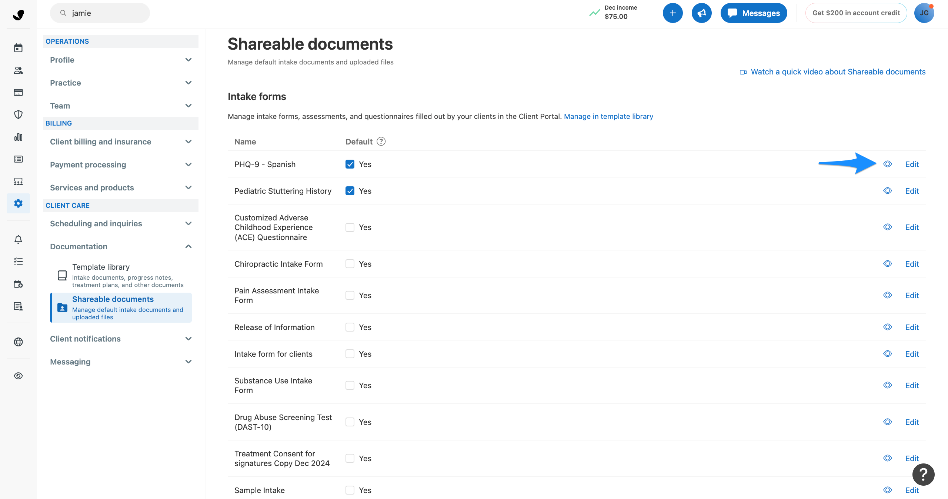
Task: Preview Pediatric Stuttering History with eye icon
Action: click(x=888, y=191)
